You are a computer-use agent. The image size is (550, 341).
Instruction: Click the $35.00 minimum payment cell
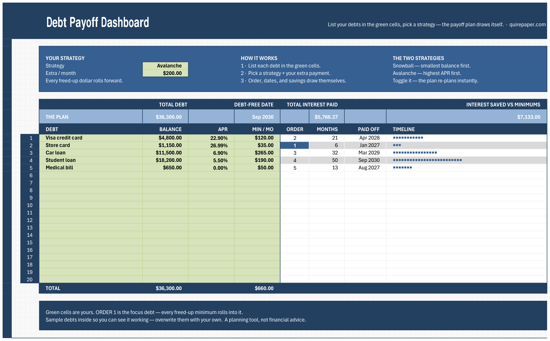(257, 145)
